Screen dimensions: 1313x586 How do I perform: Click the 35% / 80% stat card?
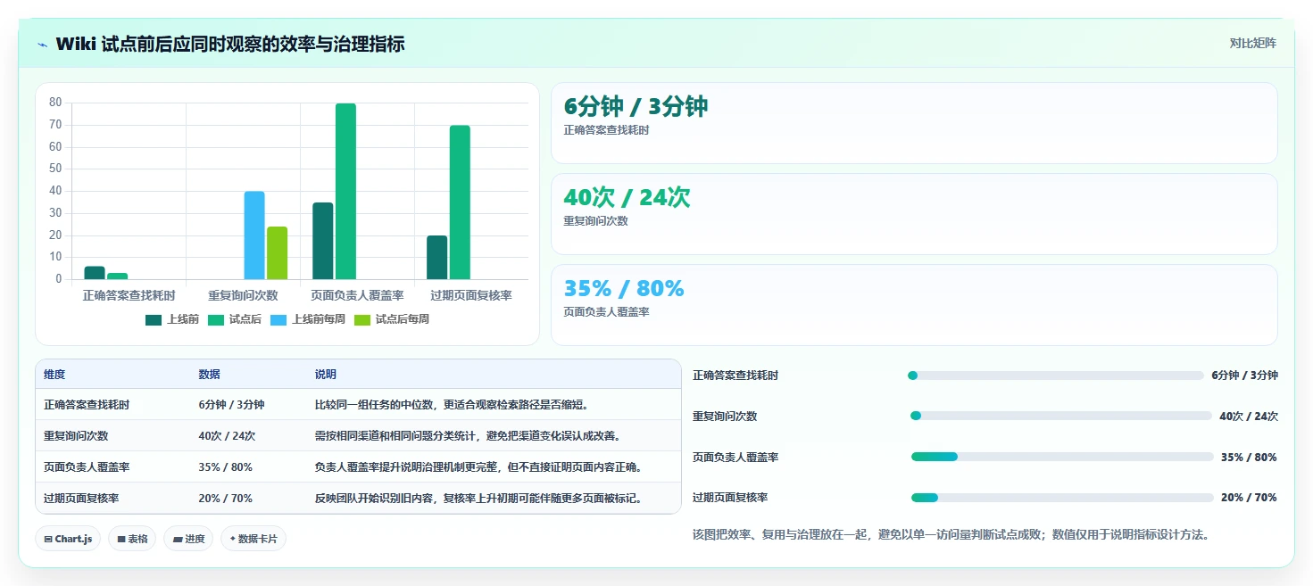tap(914, 305)
